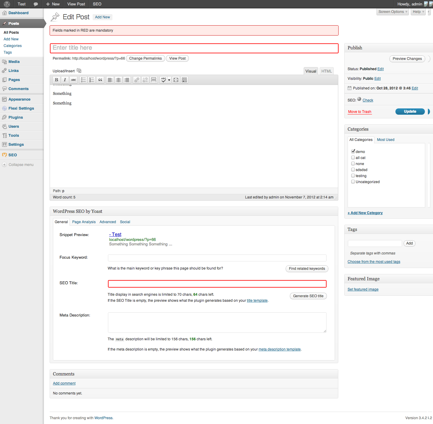Click the Upload/Insert media icon
The height and width of the screenshot is (424, 433).
(x=79, y=71)
